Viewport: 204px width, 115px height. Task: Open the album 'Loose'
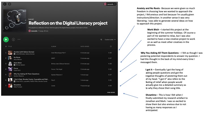(x=53, y=86)
